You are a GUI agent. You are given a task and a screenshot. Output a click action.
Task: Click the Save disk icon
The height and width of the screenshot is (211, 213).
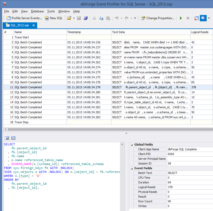point(79,18)
